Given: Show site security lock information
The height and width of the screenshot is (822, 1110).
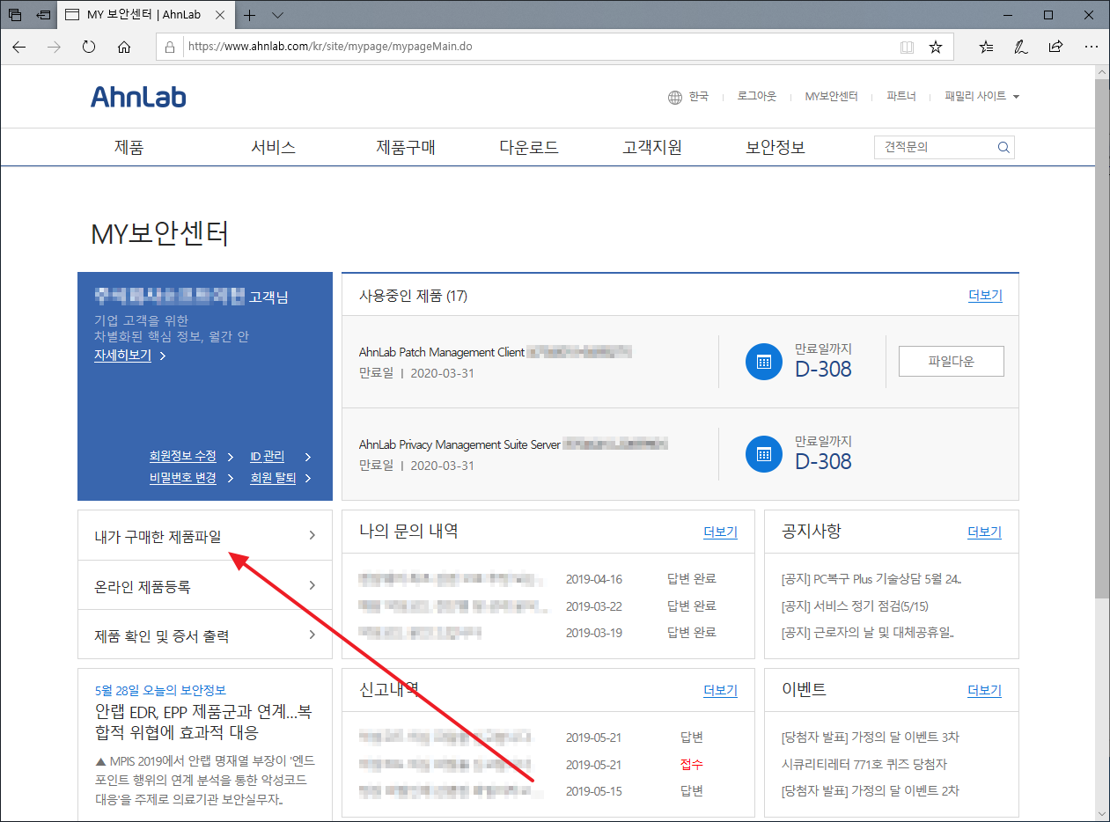Looking at the screenshot, I should [x=171, y=47].
